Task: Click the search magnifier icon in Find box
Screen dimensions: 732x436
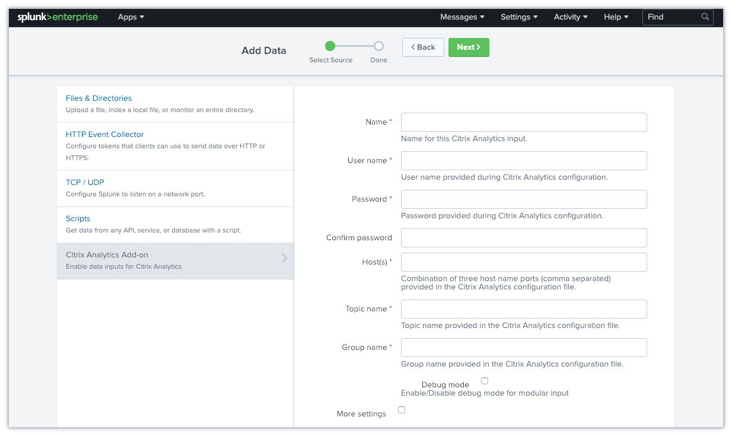Action: [705, 17]
